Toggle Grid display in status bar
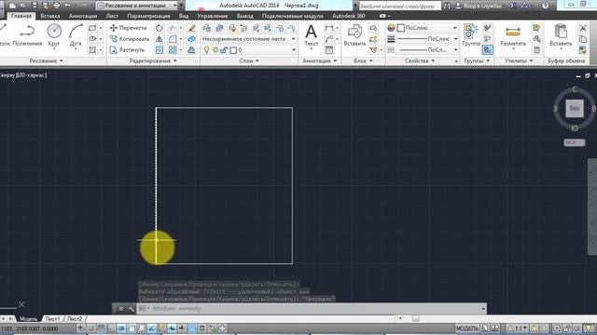Image resolution: width=597 pixels, height=335 pixels. pos(101,328)
